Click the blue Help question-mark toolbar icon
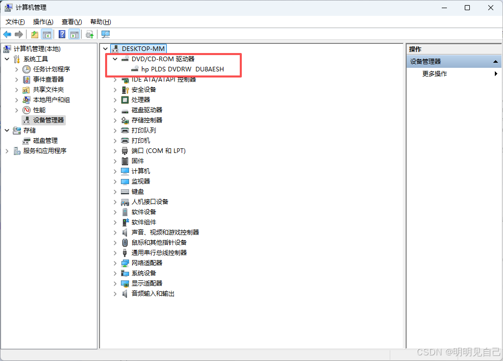 (x=62, y=34)
